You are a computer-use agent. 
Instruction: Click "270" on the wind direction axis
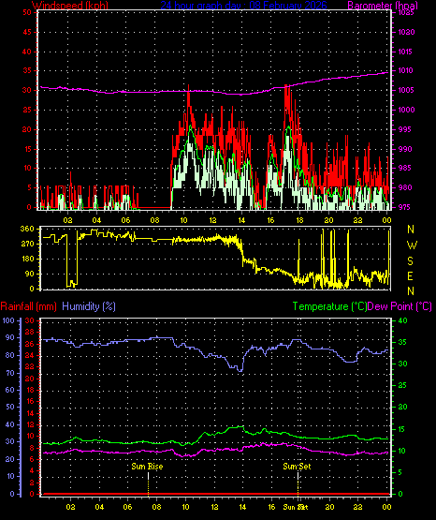[27, 245]
